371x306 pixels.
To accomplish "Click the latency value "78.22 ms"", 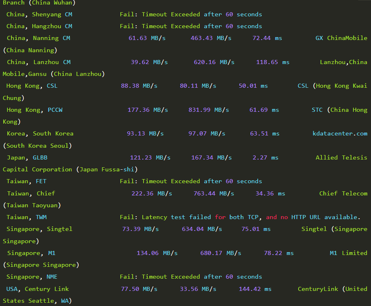I will pyautogui.click(x=279, y=253).
